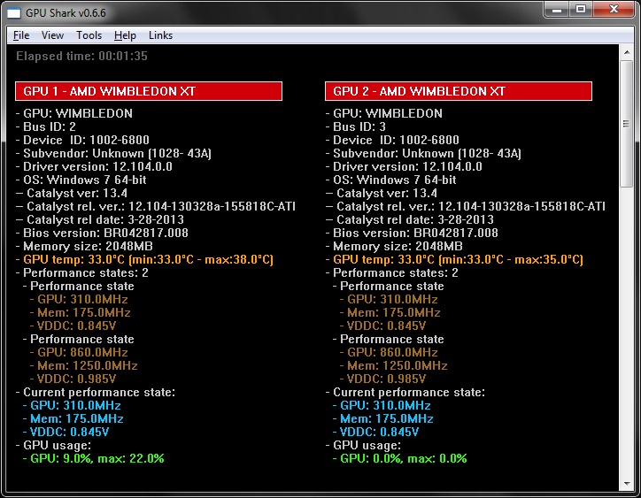Click GPU 1 'Mem: 1250.0MHz' line
Image resolution: width=641 pixels, height=498 pixels.
[x=84, y=365]
